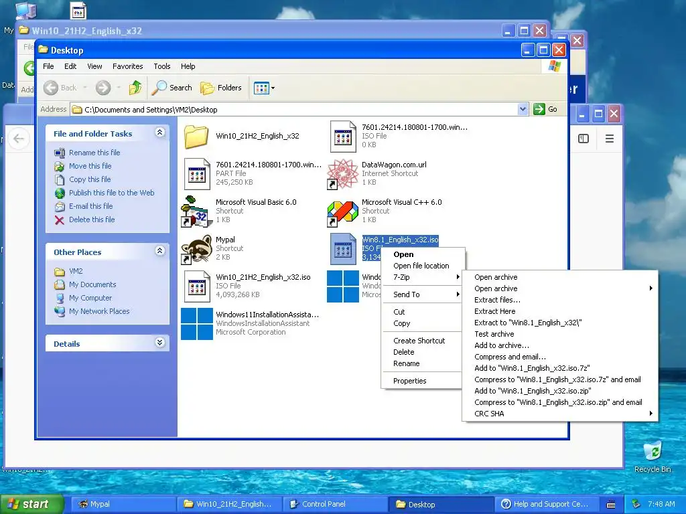Select the 7601.24214 ISO File icon
This screenshot has width=686, height=514.
pos(343,137)
